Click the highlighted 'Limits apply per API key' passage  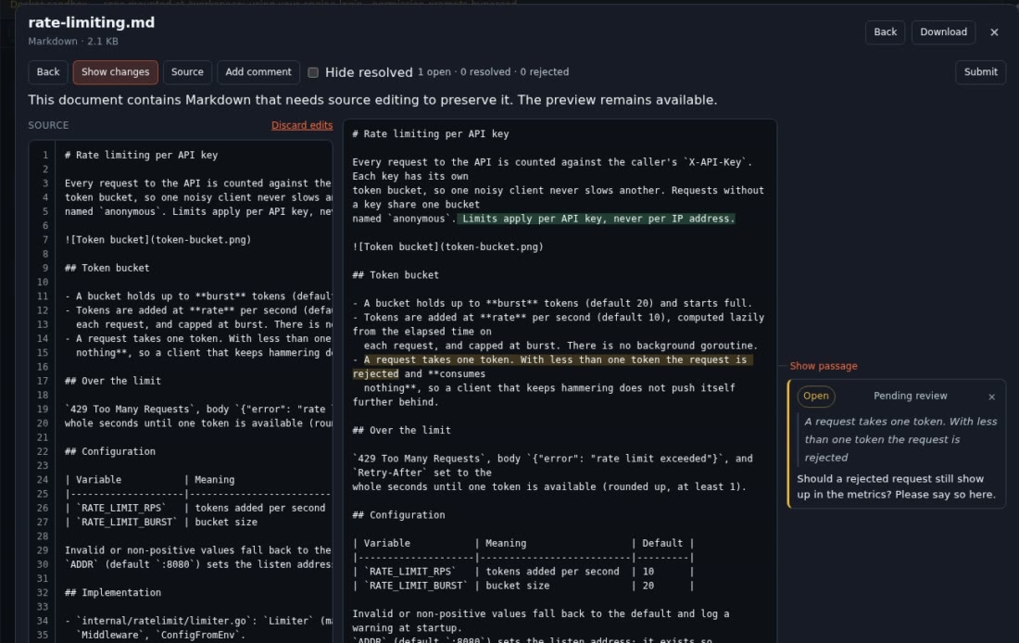point(596,219)
